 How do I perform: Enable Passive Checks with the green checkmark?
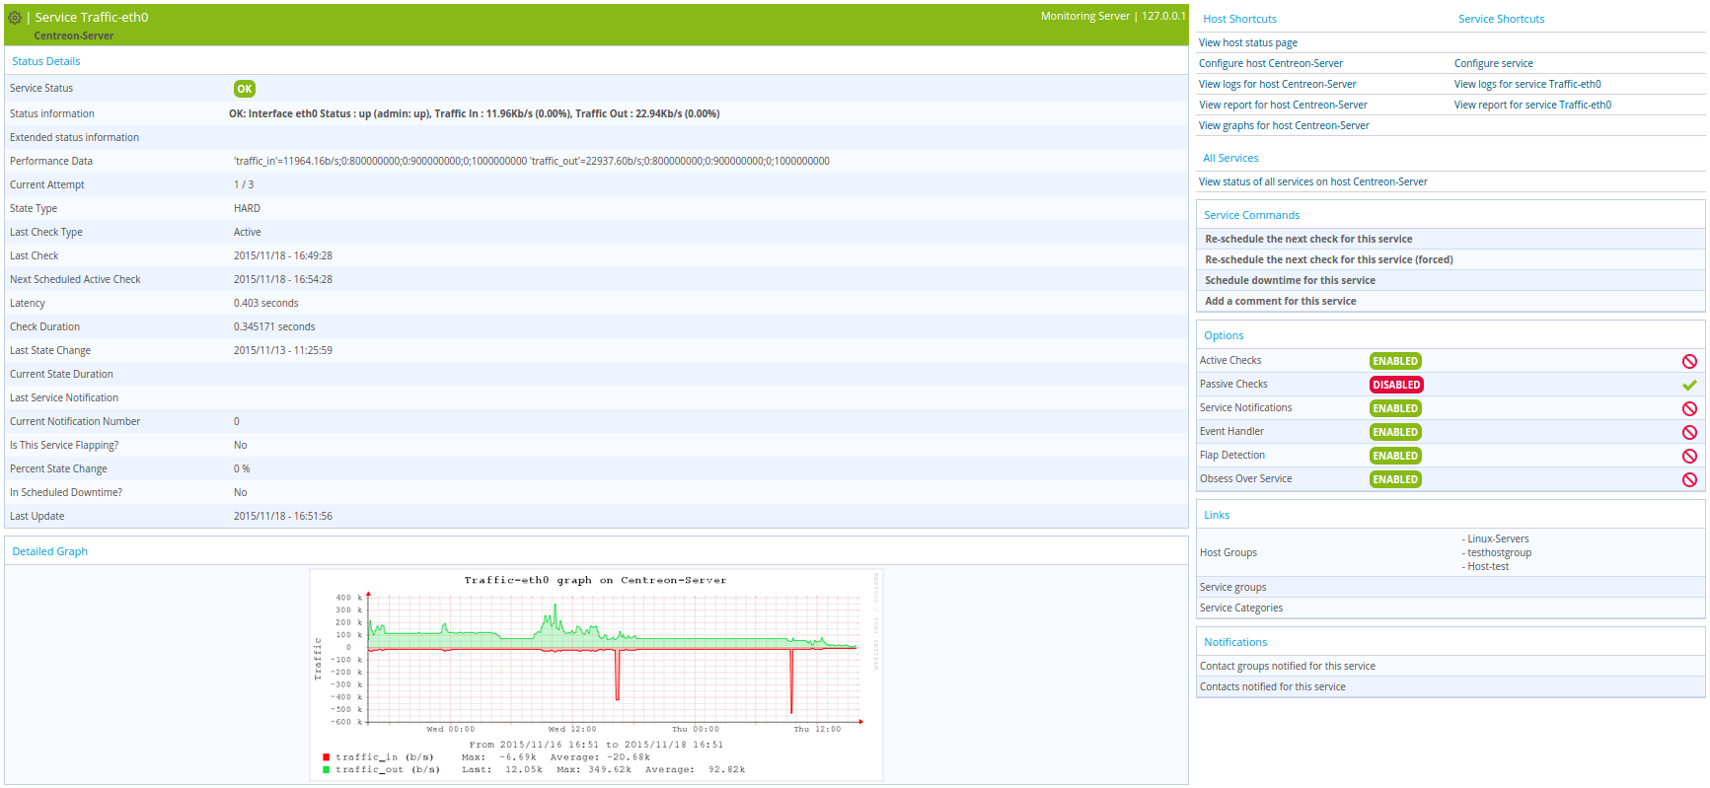coord(1689,385)
